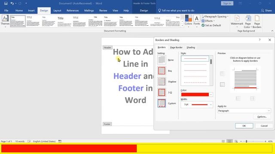This screenshot has height=154, width=275.
Task: Click the macro recording icon in status bar
Action: [60, 141]
